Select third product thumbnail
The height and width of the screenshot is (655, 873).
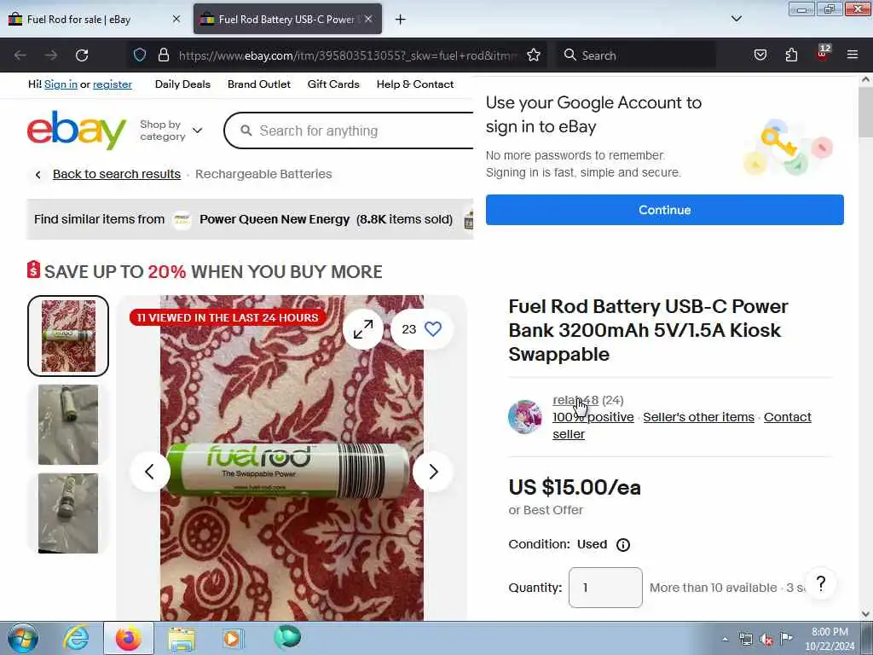pyautogui.click(x=68, y=513)
